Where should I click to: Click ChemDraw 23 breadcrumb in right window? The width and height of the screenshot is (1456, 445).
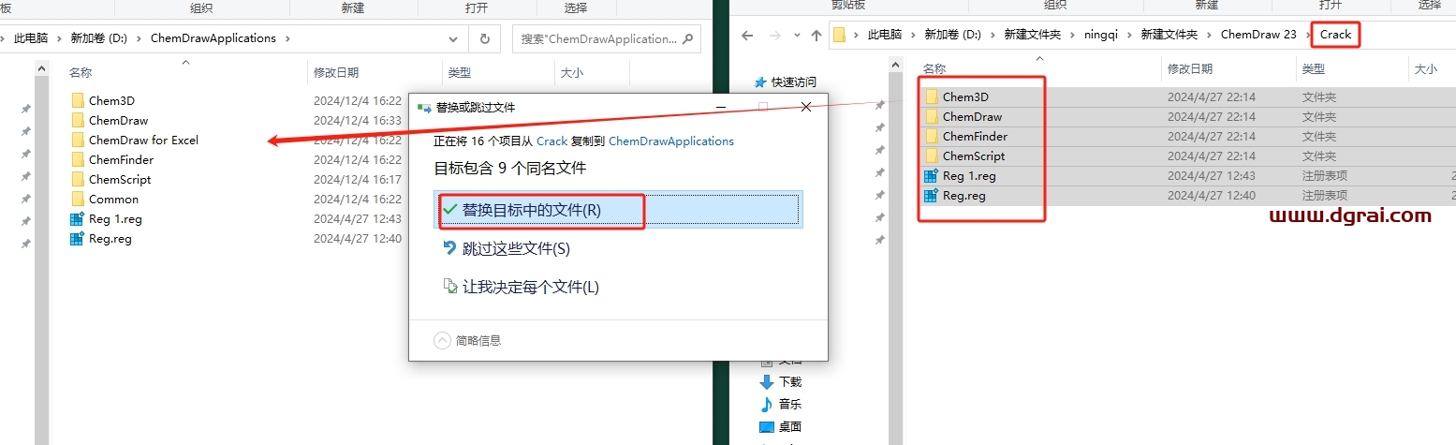tap(1258, 35)
